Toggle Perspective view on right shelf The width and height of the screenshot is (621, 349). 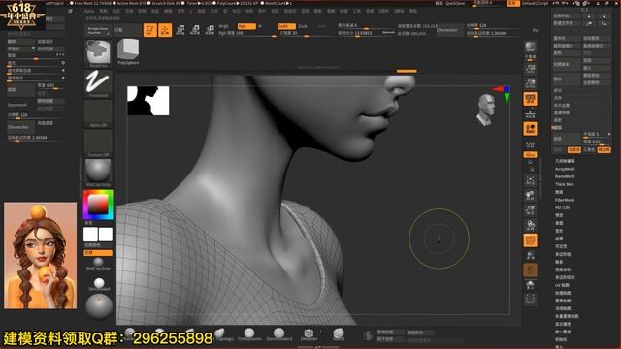pyautogui.click(x=530, y=99)
